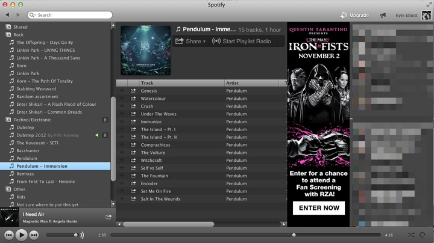Open Linkin Park – LIVING THINGS playlist

tap(46, 51)
